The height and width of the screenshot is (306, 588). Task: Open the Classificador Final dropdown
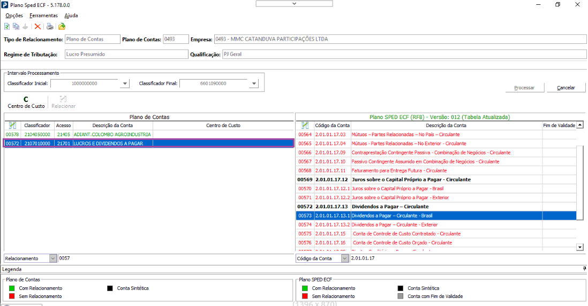(x=254, y=83)
